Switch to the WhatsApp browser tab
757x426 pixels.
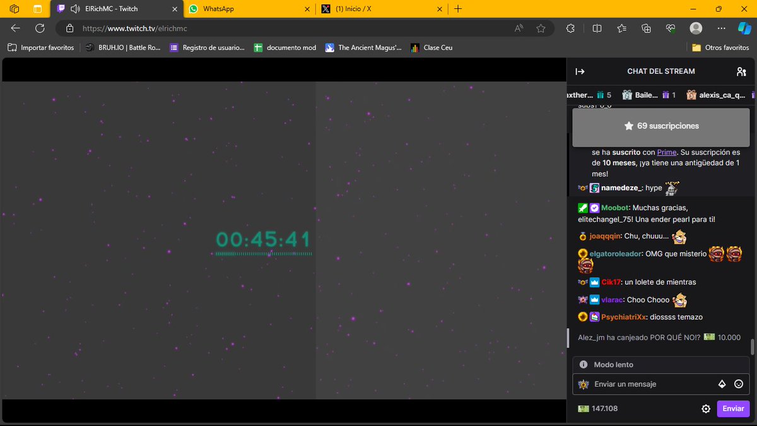click(x=250, y=9)
